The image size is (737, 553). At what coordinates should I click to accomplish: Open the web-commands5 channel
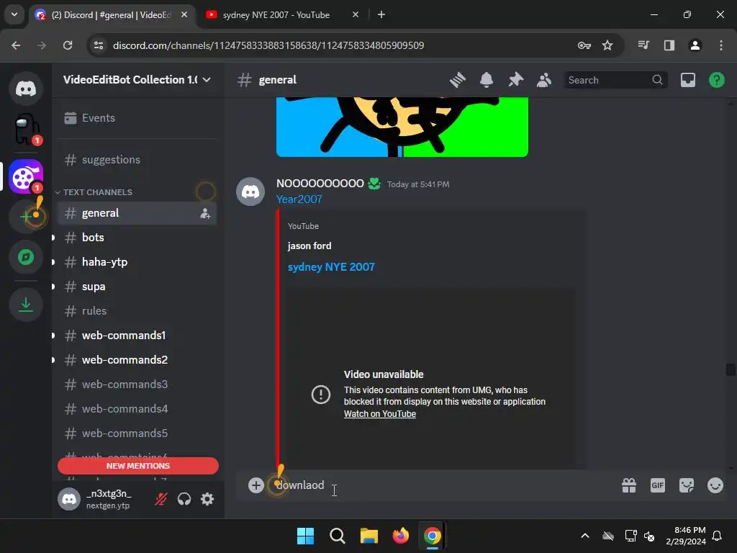137,433
